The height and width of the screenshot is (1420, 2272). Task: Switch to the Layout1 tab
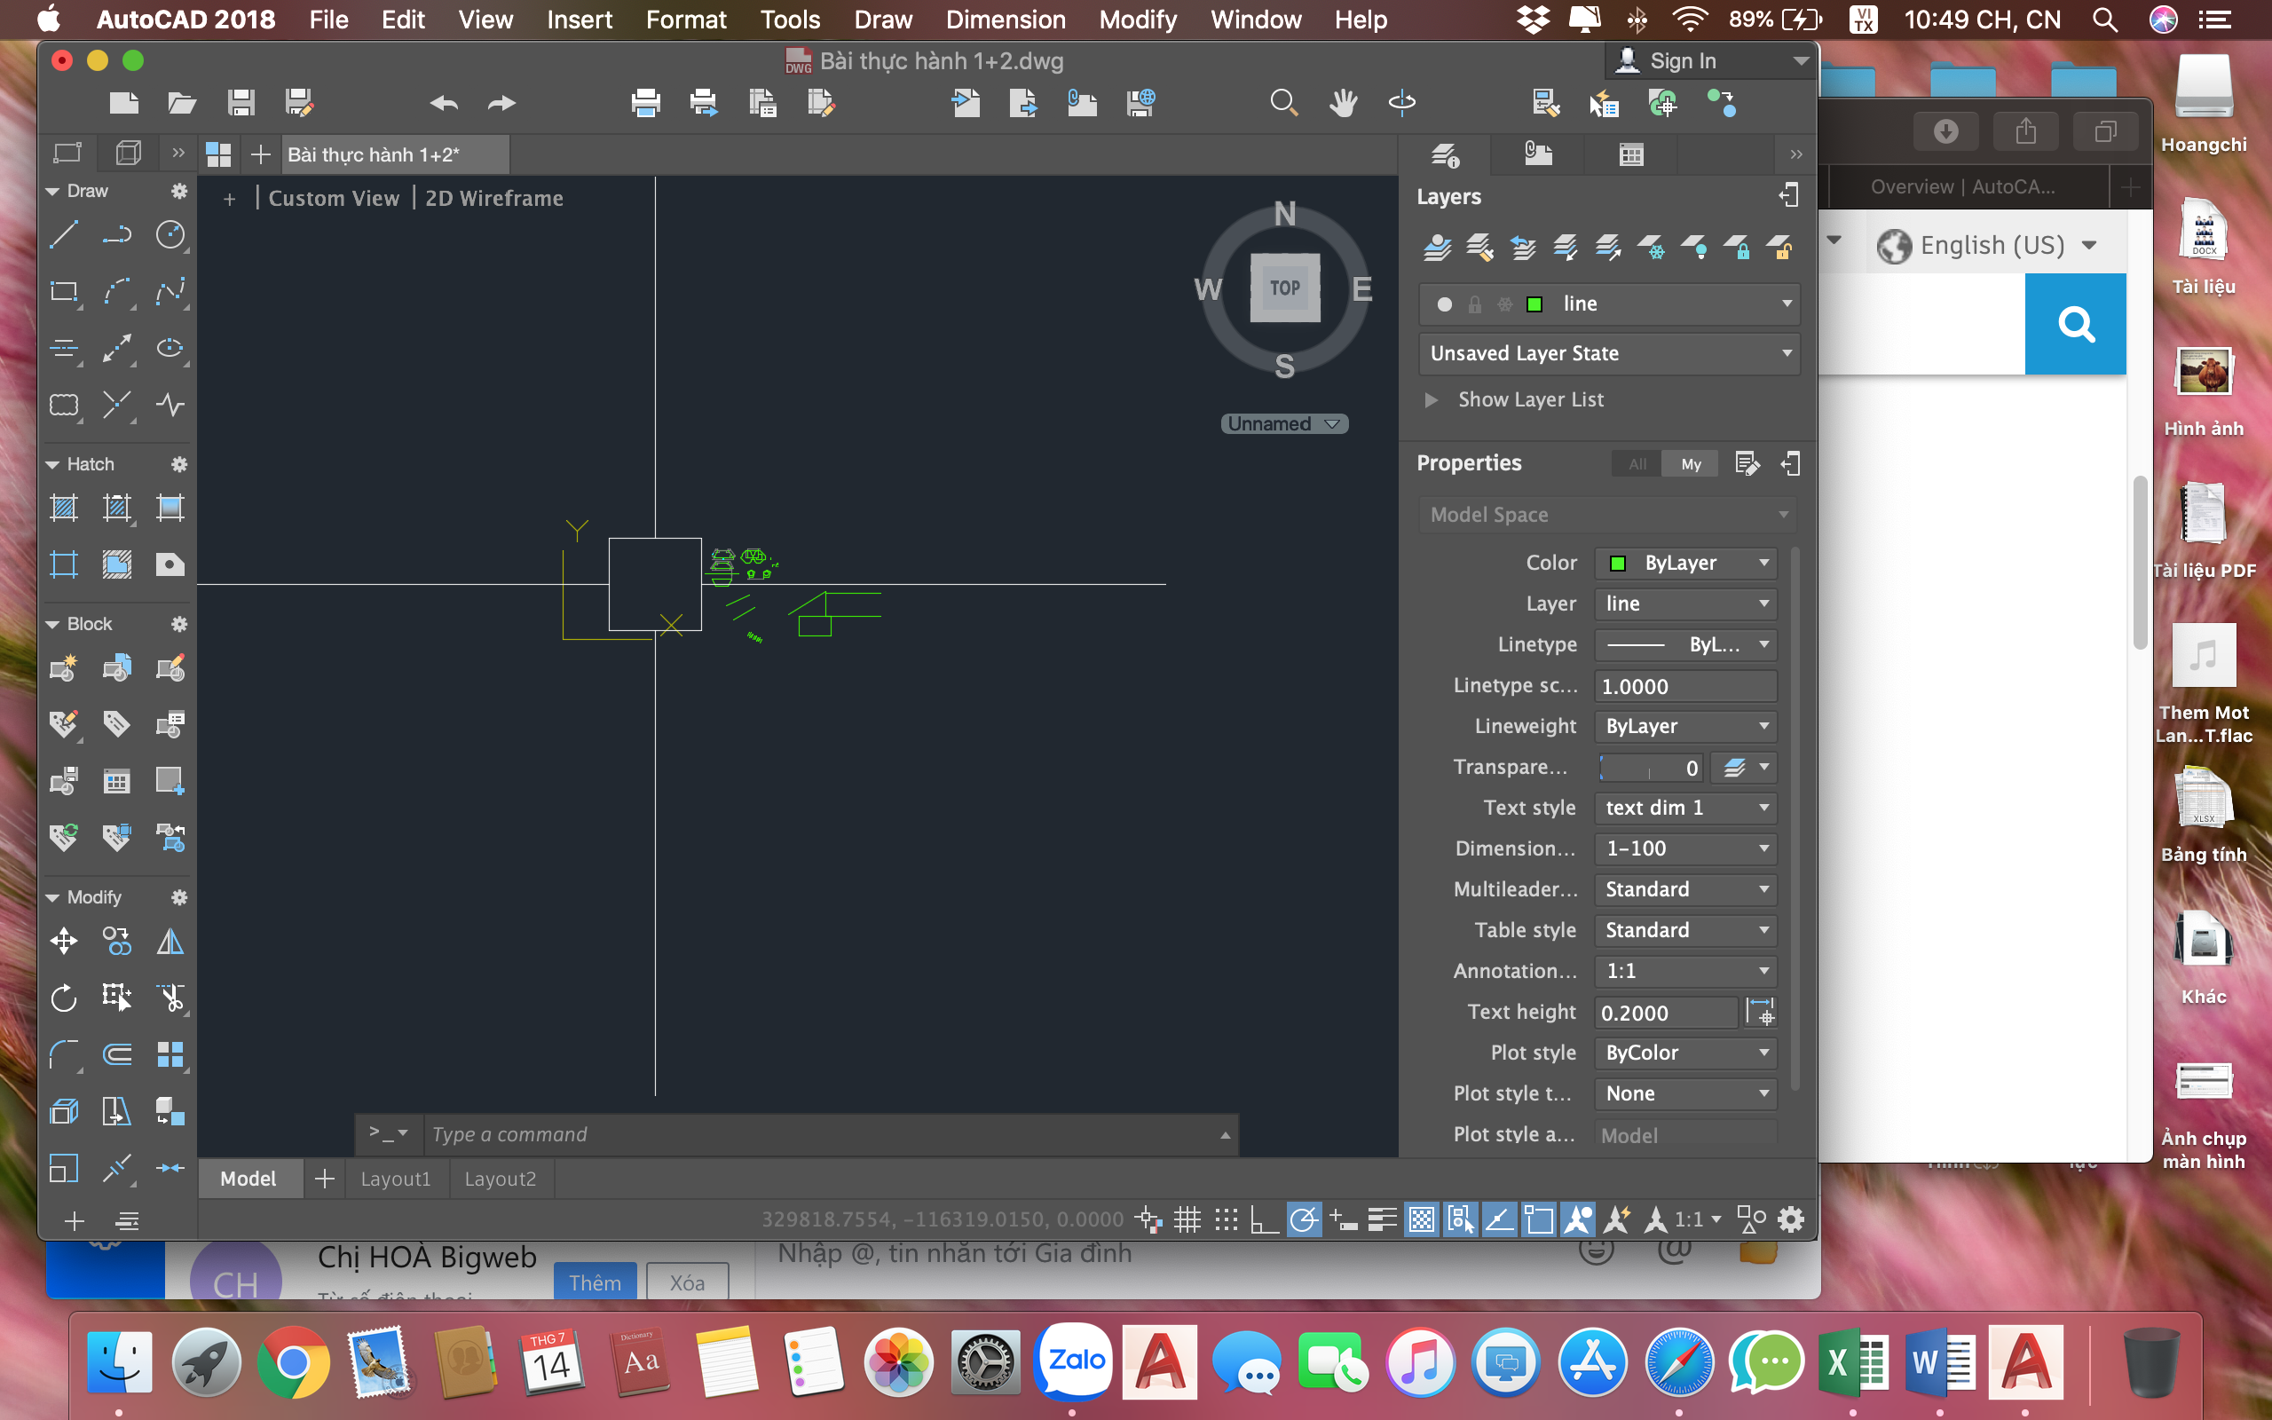pos(395,1179)
